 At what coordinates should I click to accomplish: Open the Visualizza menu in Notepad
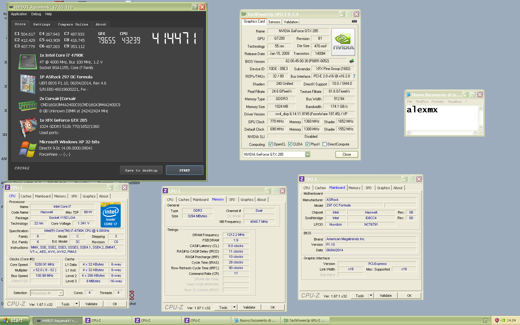pyautogui.click(x=454, y=102)
